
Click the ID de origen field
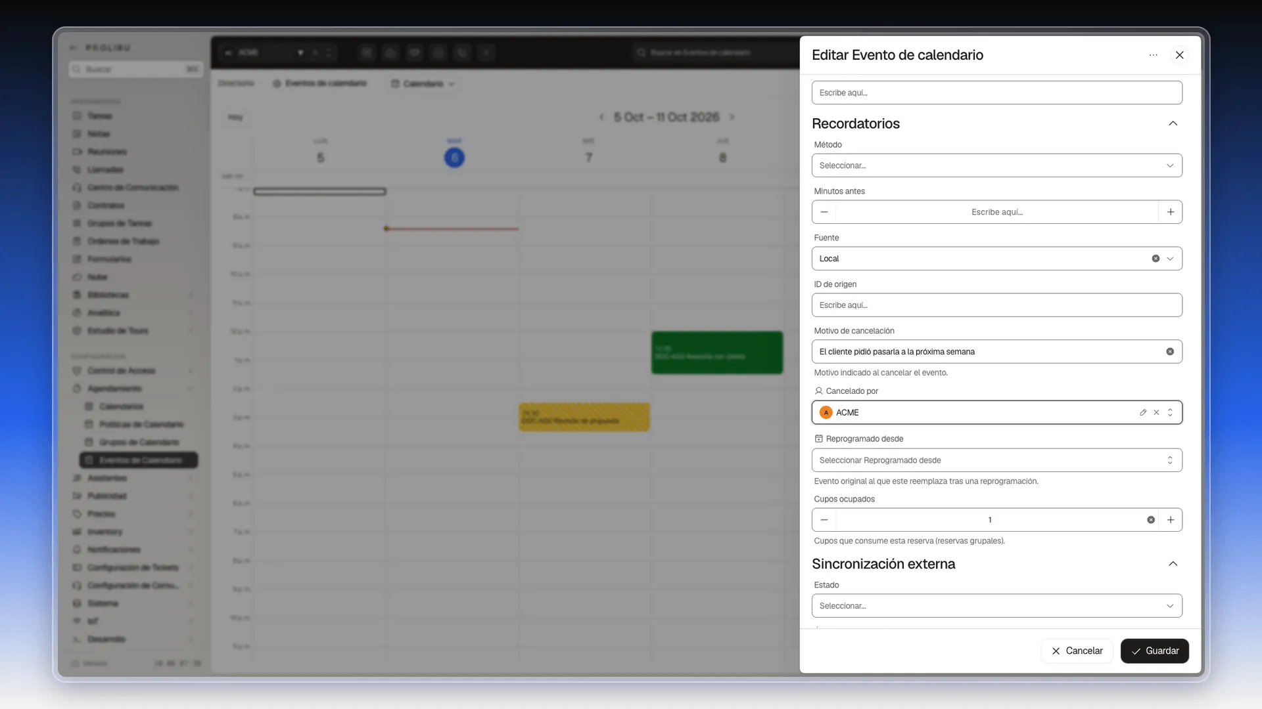click(x=996, y=305)
